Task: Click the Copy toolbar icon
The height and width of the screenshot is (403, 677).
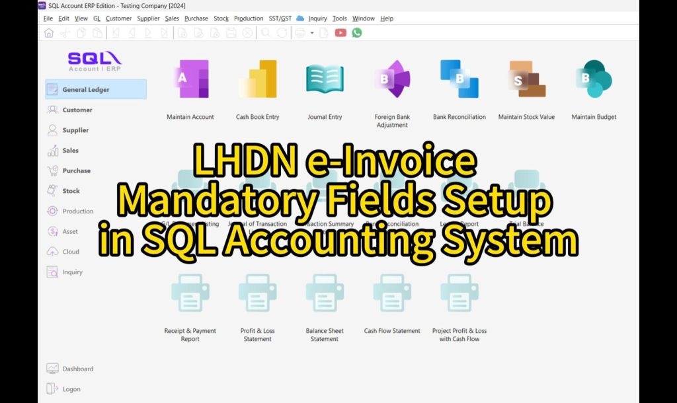Action: (x=81, y=33)
